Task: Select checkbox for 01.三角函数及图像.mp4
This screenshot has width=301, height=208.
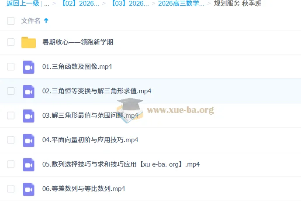Action: [11, 67]
